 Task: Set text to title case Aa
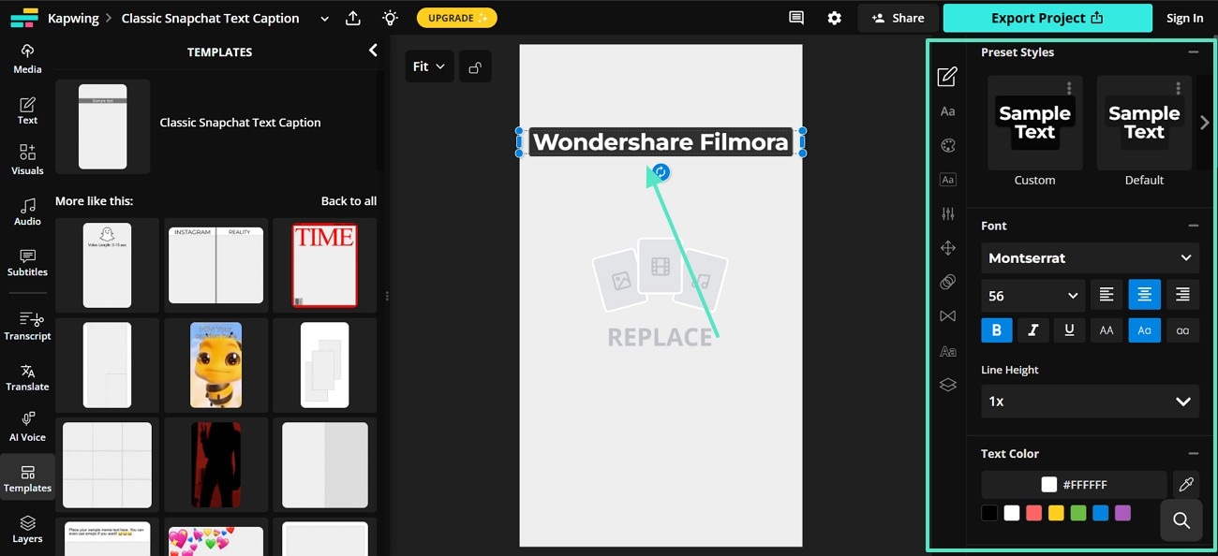pos(1144,329)
